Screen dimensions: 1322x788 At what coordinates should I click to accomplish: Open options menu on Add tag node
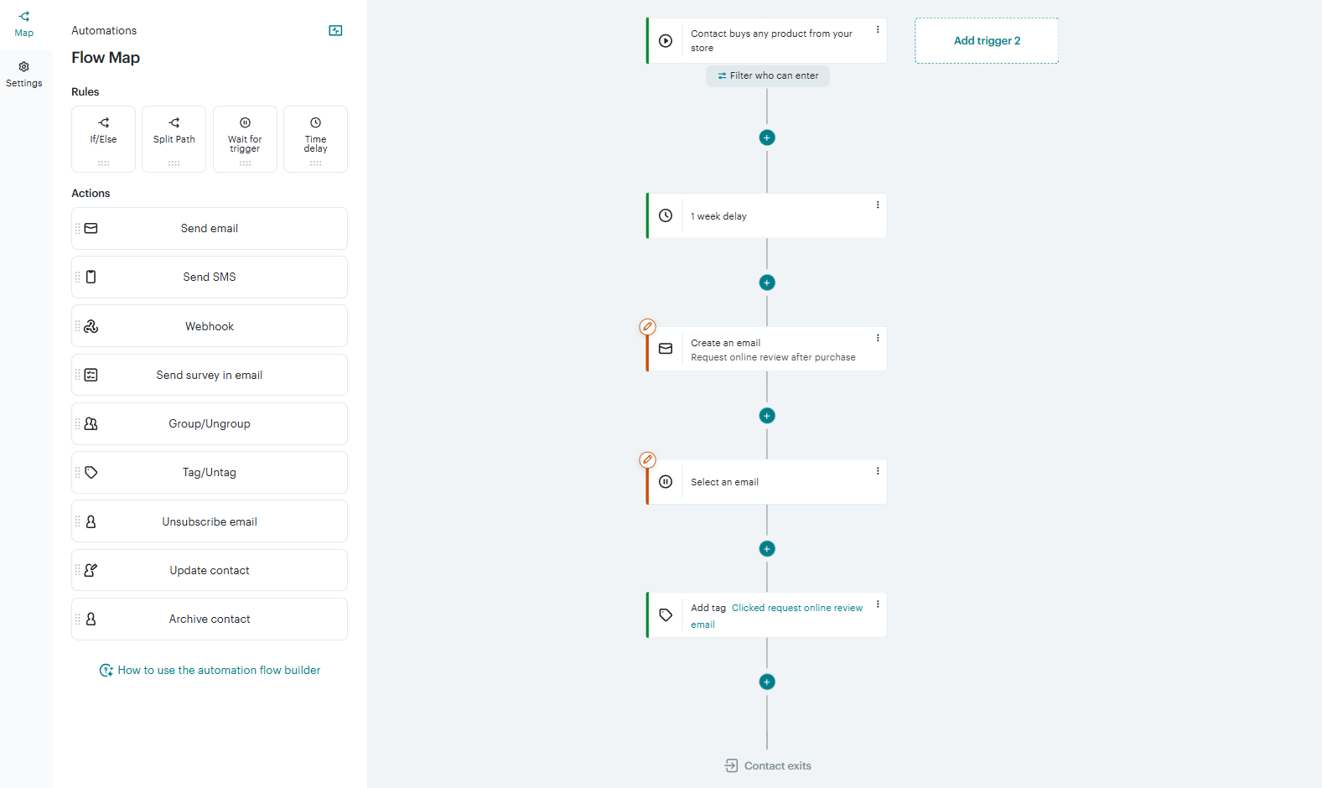[878, 604]
